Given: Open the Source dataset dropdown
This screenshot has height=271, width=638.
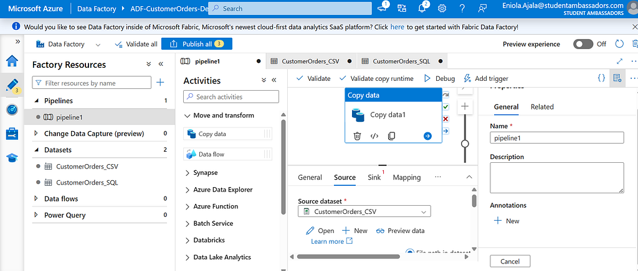Looking at the screenshot, I should 364,211.
